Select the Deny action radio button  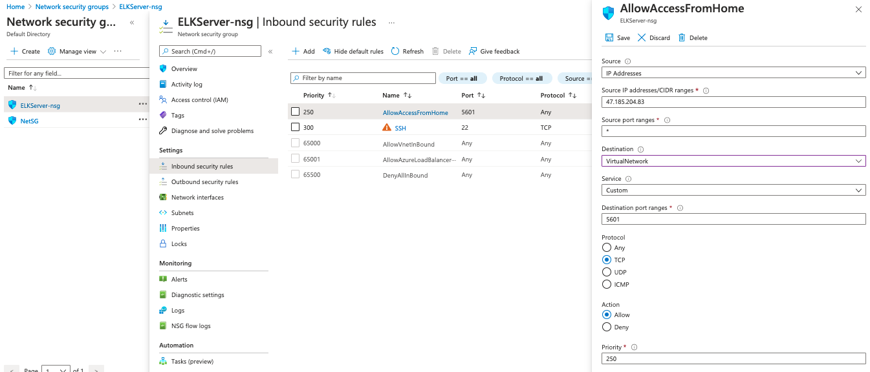(x=606, y=327)
